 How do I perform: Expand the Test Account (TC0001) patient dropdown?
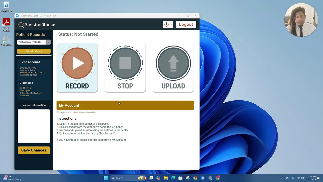coord(34,42)
